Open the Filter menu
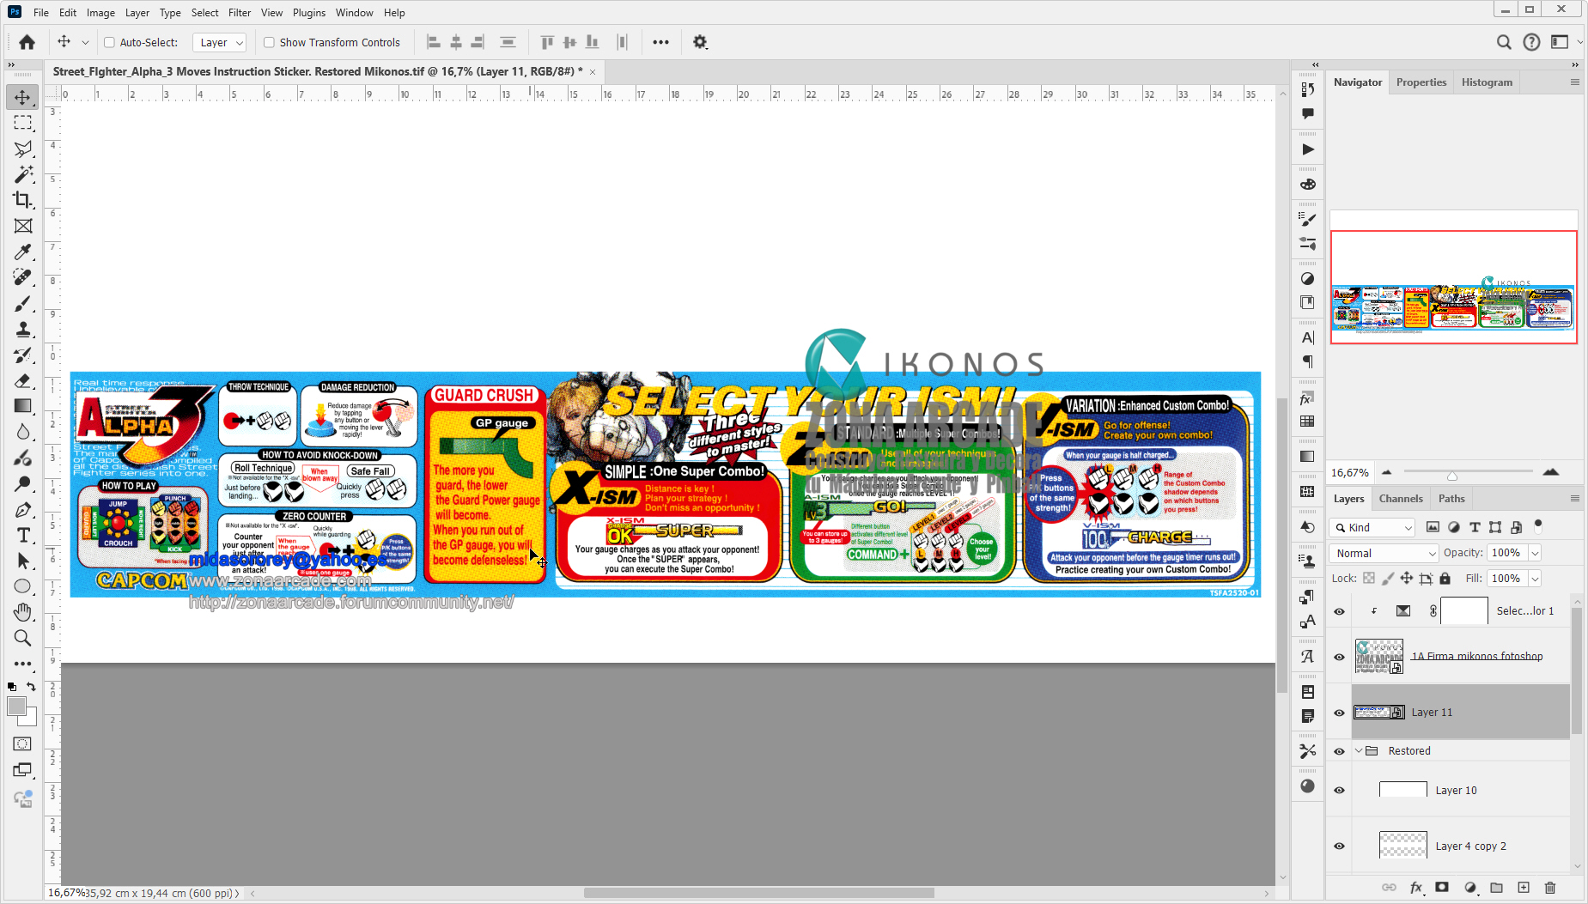The image size is (1588, 904). (x=240, y=13)
